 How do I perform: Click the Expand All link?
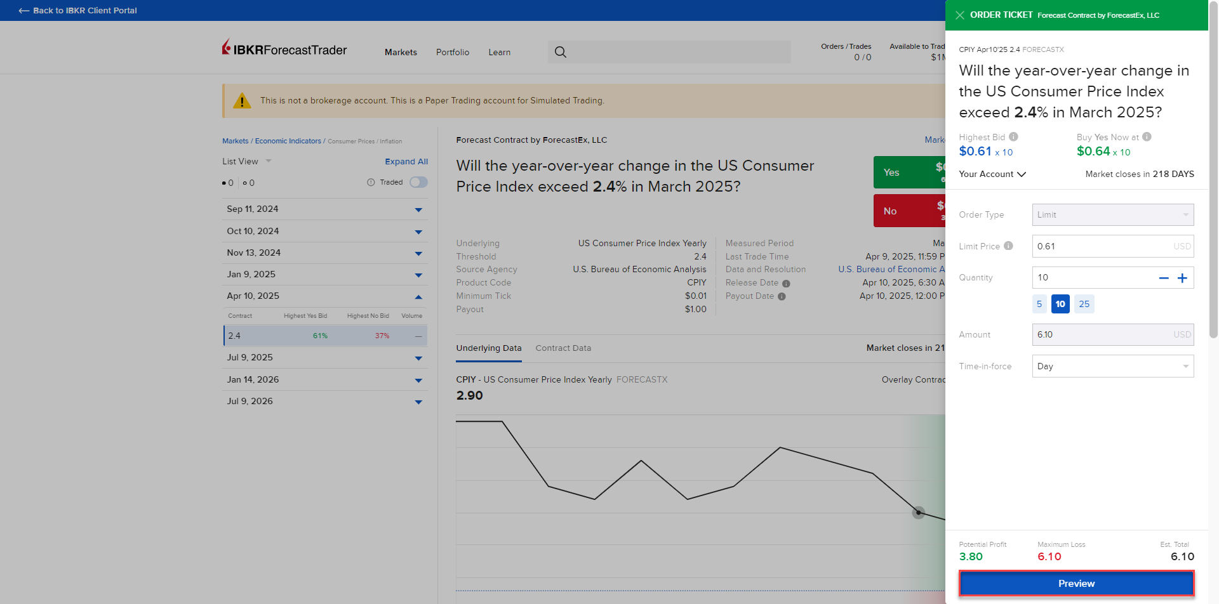click(x=406, y=162)
